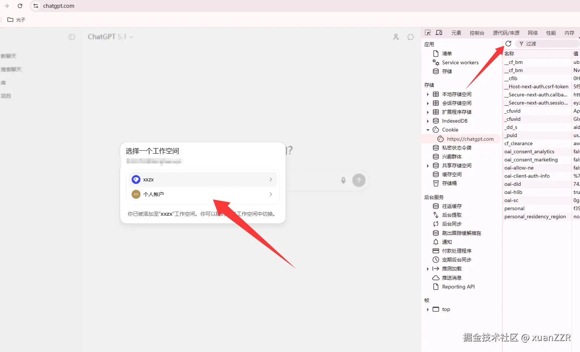Open 缓存空间 storage item
Viewport: 580px width, 352px height.
[x=452, y=174]
